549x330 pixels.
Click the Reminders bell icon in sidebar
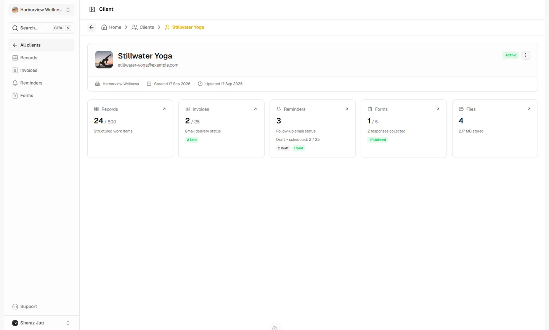15,83
